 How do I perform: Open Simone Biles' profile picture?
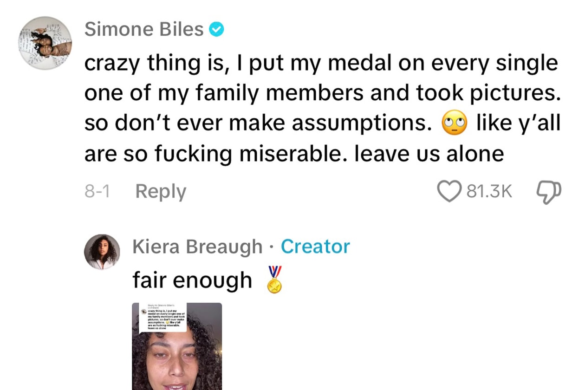pyautogui.click(x=45, y=43)
